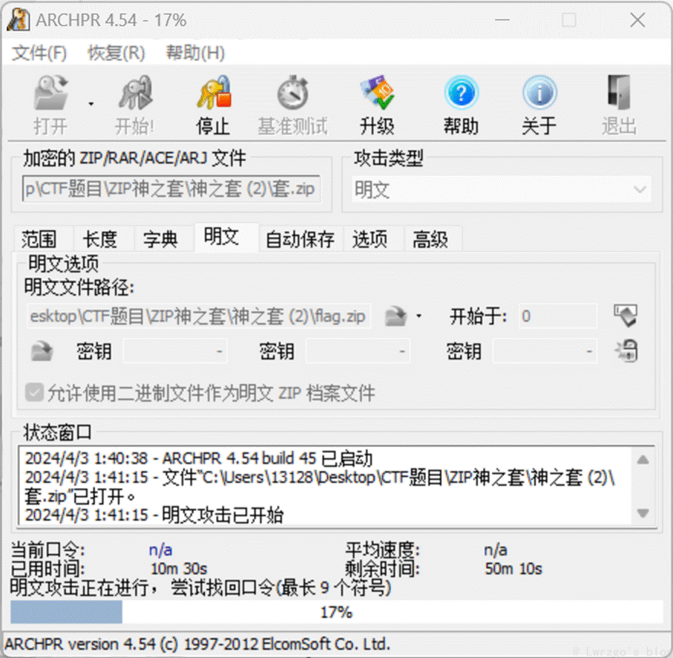Click 剩余时间 value 50m 10s
Screen dimensions: 673x658
tap(513, 569)
